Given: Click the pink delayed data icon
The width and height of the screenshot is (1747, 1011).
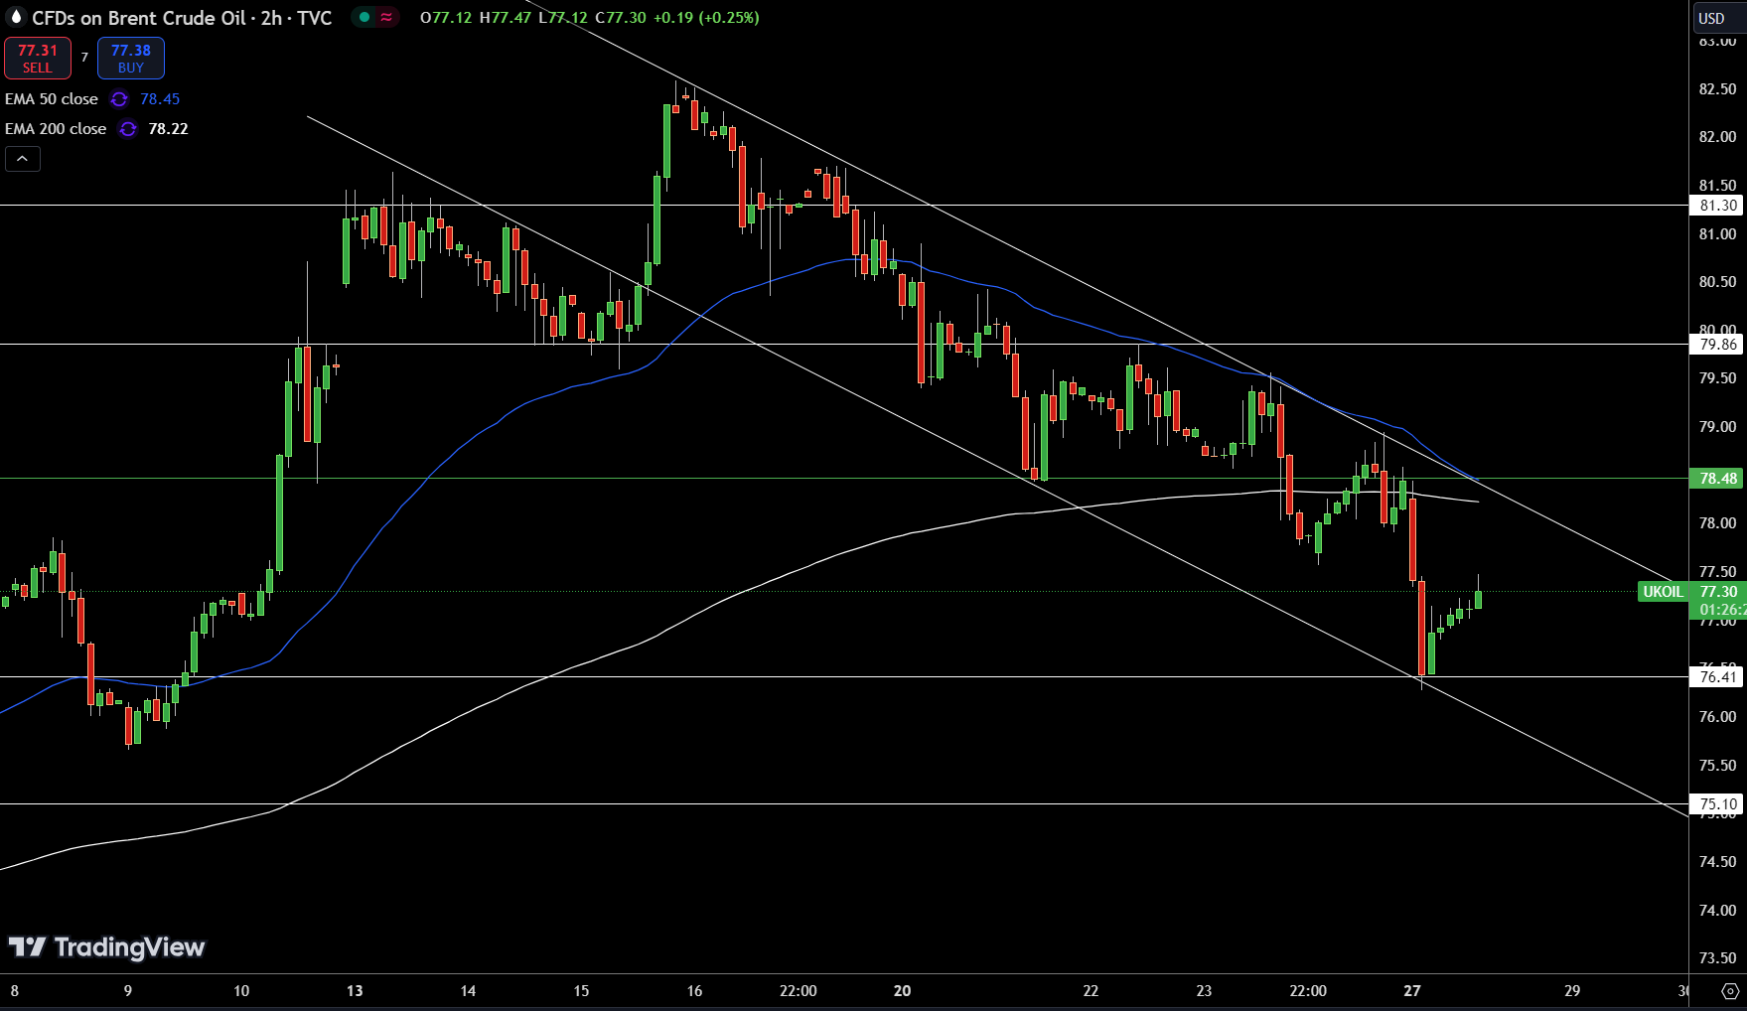Looking at the screenshot, I should click(386, 17).
